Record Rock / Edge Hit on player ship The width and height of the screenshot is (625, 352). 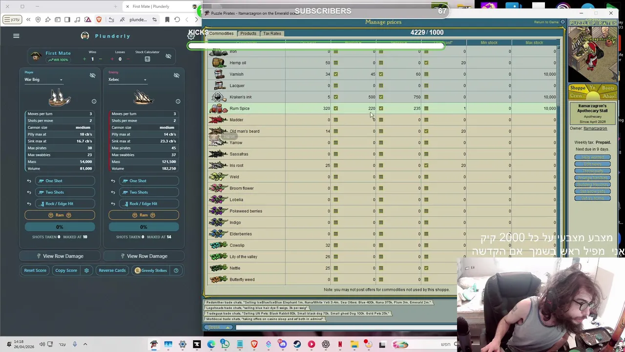tap(64, 203)
